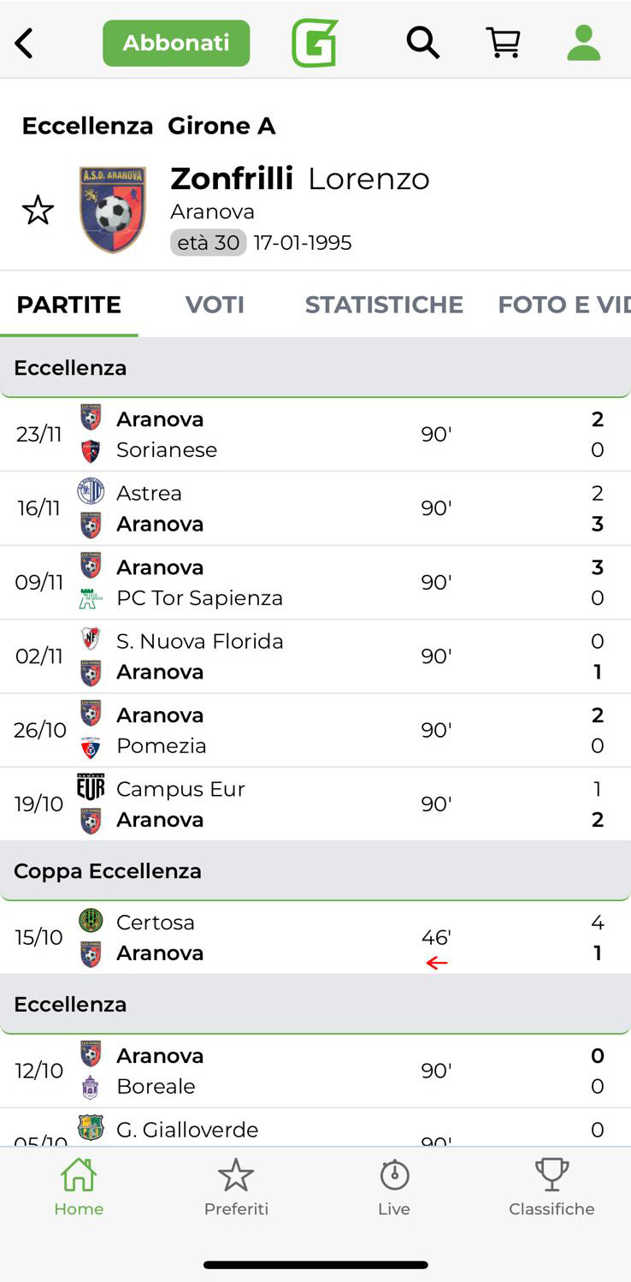Open the Campus Eur vs Aranova match

(315, 804)
